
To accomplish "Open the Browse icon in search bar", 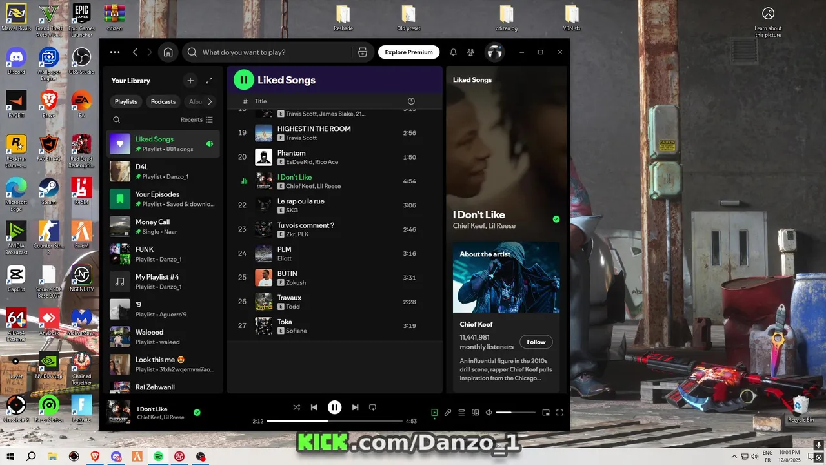I will pos(362,52).
